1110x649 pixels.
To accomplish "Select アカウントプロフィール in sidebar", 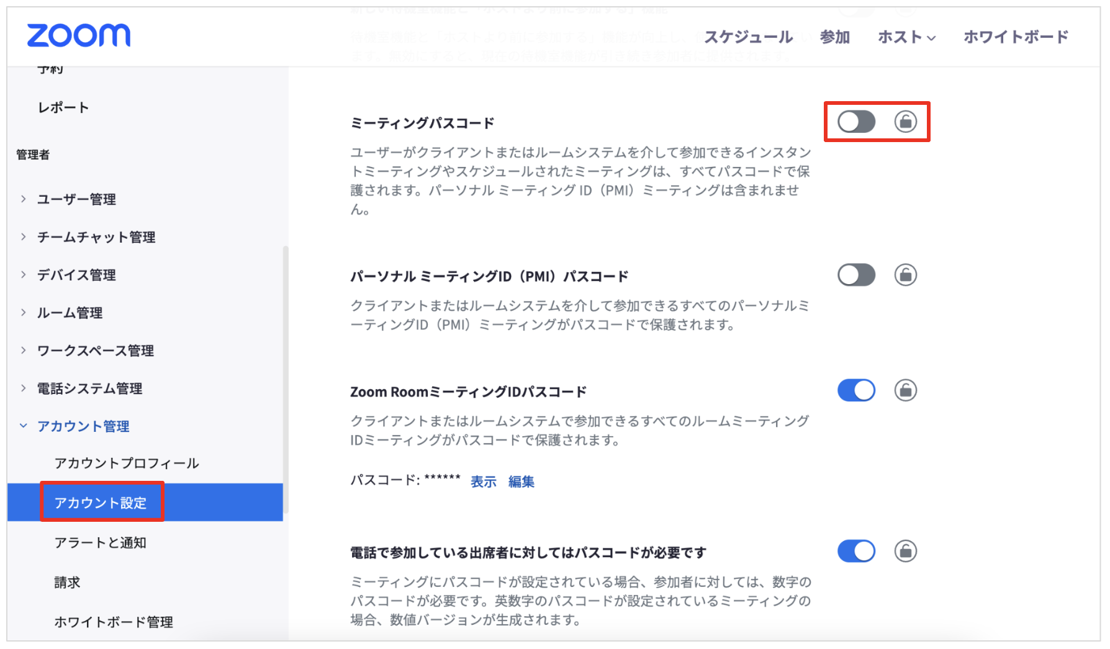I will tap(127, 463).
